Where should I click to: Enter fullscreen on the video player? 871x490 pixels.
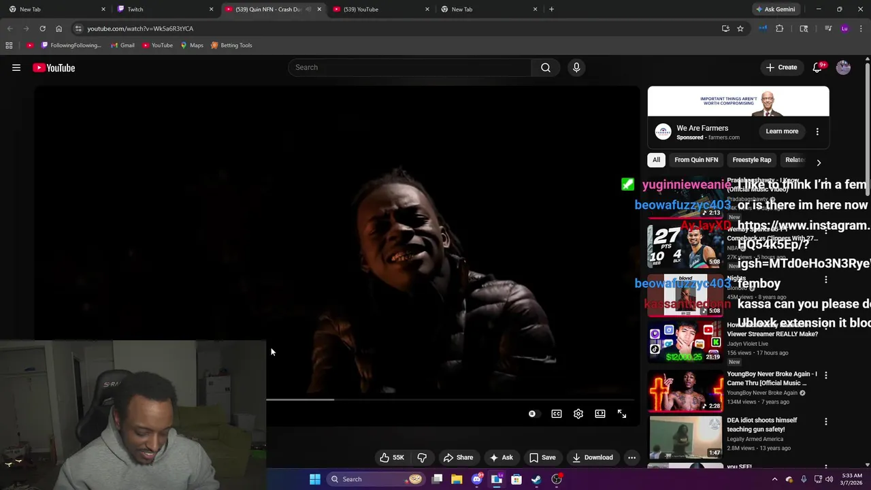[x=622, y=414]
